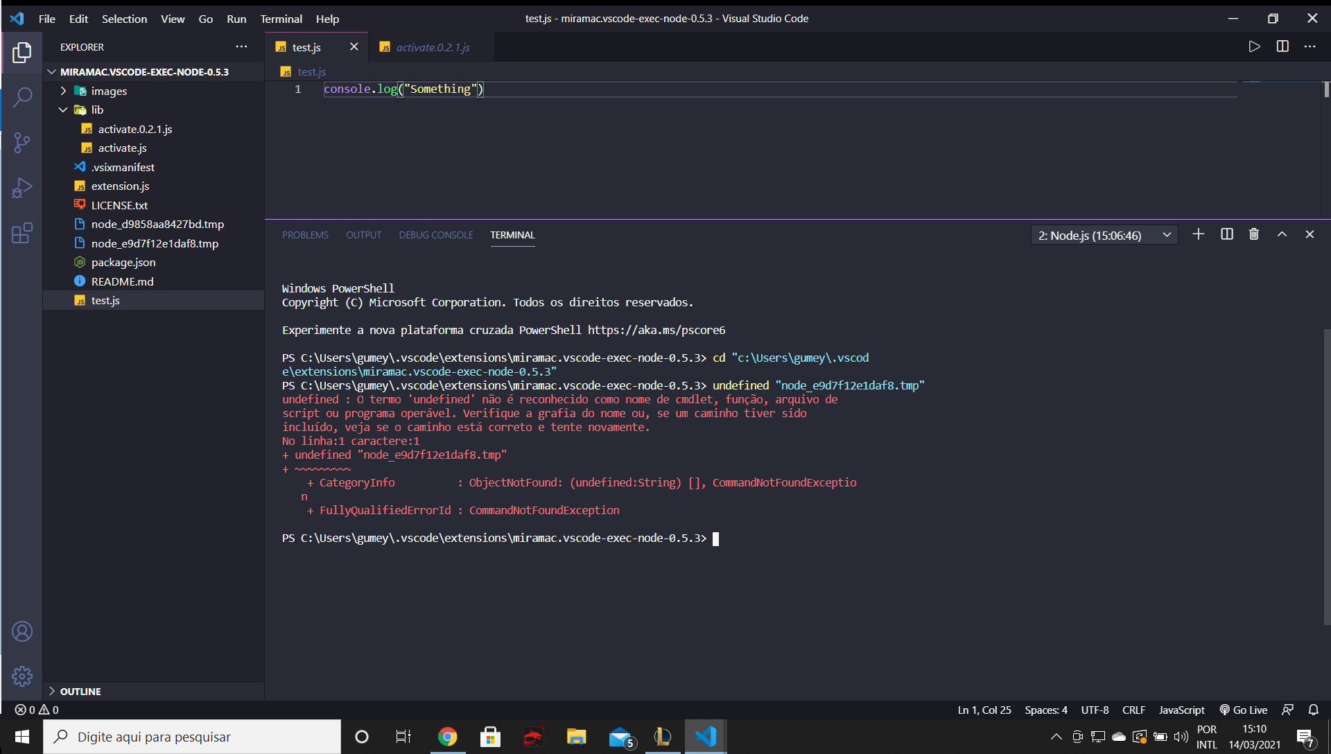
Task: Change language mode JavaScript
Action: click(1181, 710)
